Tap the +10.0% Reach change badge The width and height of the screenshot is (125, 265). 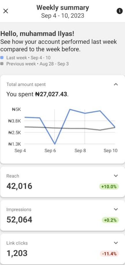(x=109, y=187)
